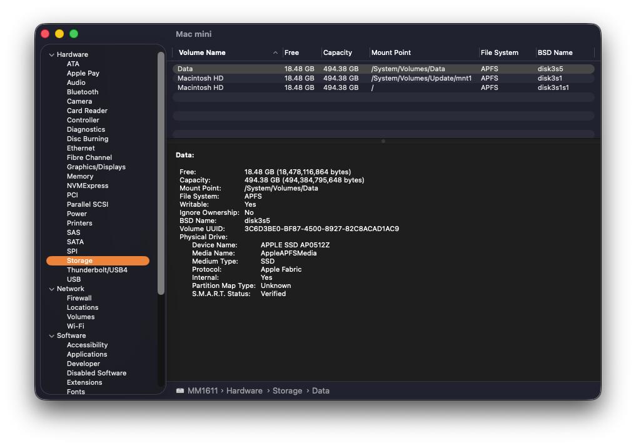Click the BSD Name column header

tap(555, 53)
